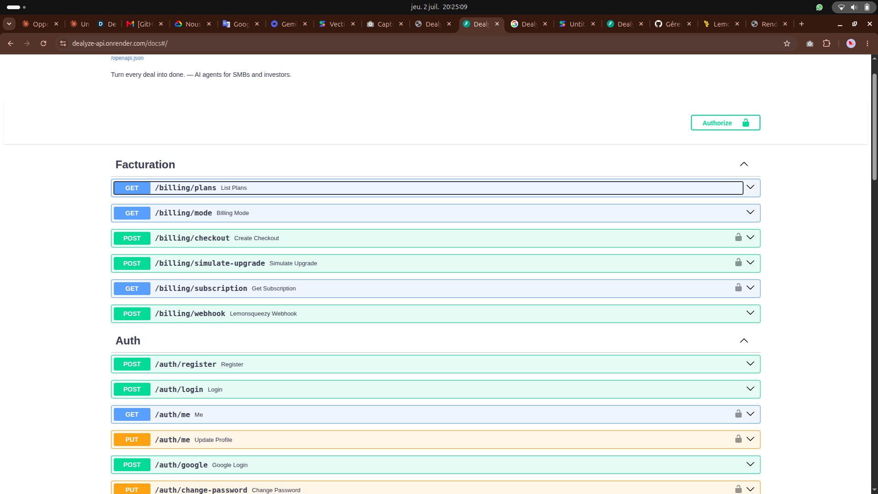Expand the /auth/login endpoint chevron
This screenshot has height=494, width=878.
click(750, 389)
